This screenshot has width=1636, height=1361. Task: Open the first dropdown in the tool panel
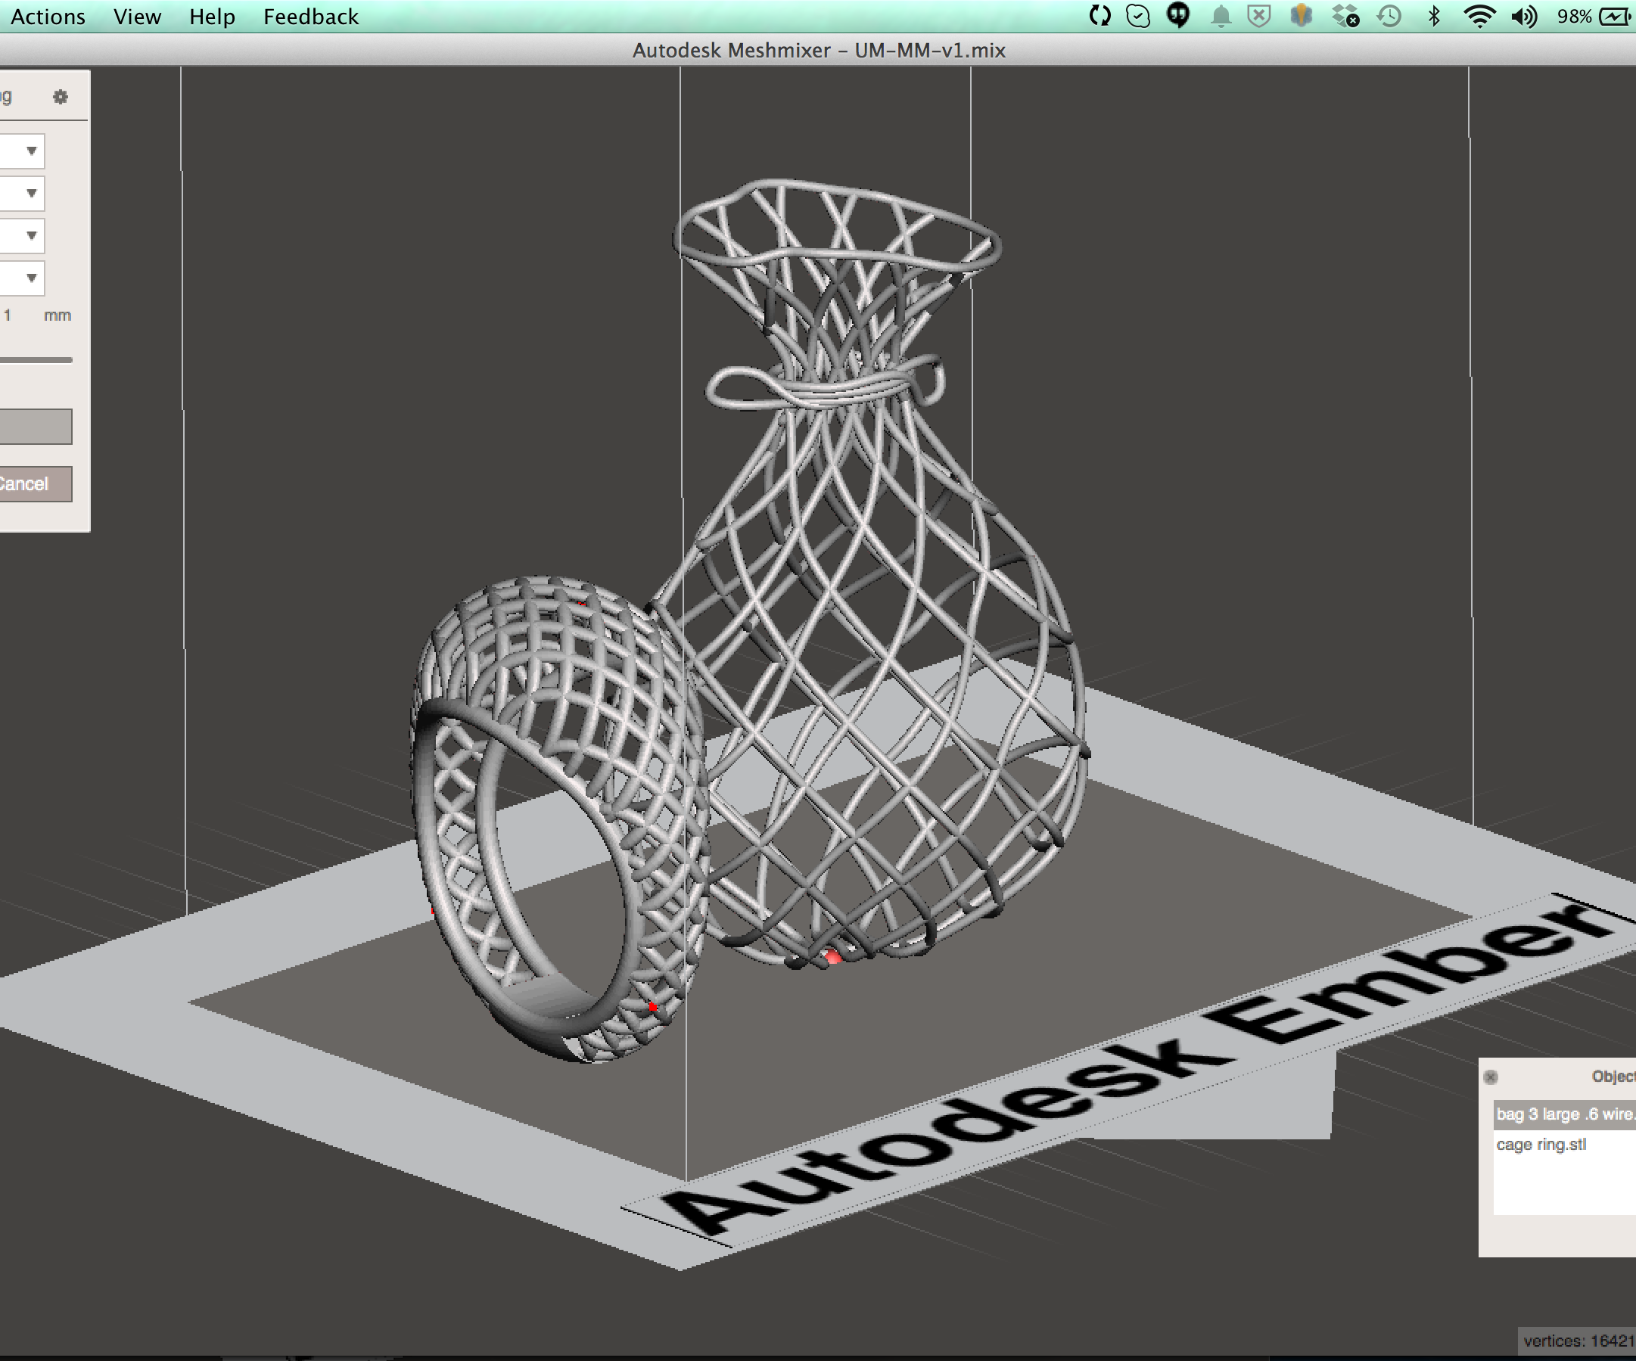point(30,151)
